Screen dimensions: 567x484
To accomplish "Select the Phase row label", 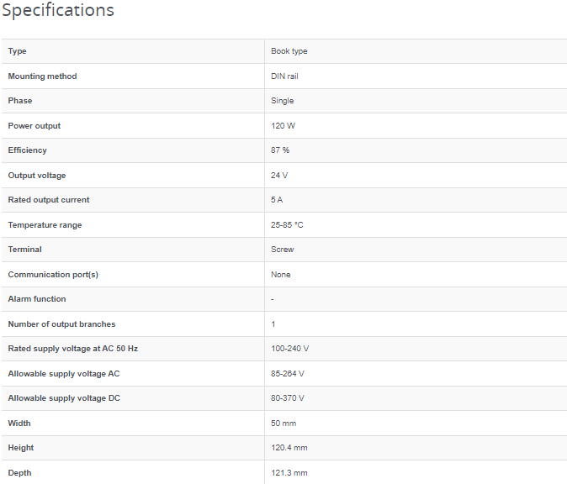I will (x=20, y=101).
